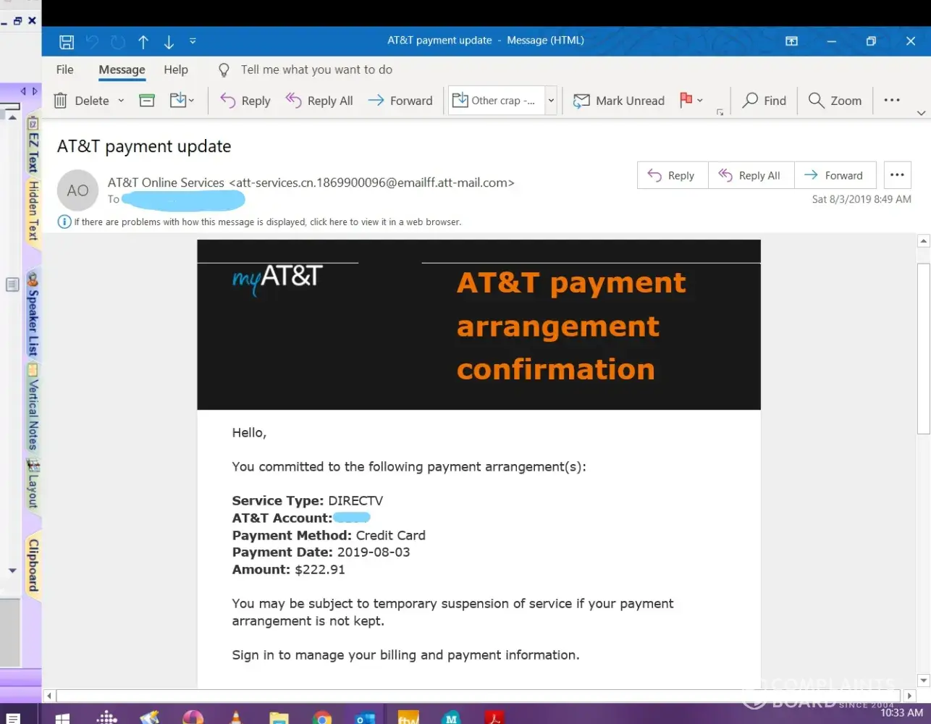This screenshot has width=931, height=724.
Task: Mark the message as Unread
Action: pos(619,101)
